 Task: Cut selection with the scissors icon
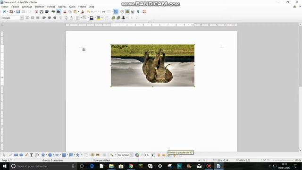tap(65, 12)
